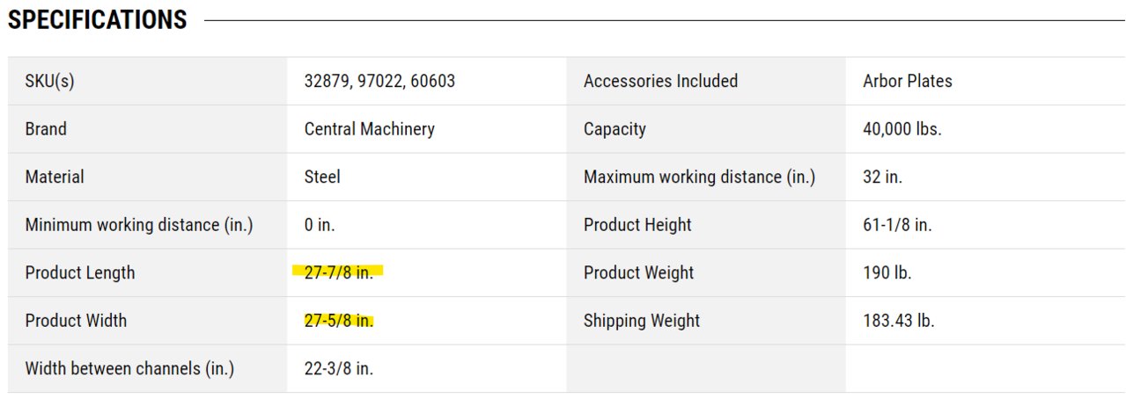1126x406 pixels.
Task: Click the 40,000 lbs. capacity value
Action: (x=902, y=129)
